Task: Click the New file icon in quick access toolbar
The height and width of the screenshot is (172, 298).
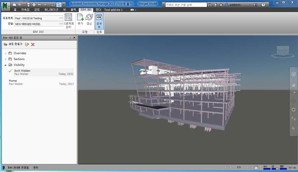Action: point(14,5)
